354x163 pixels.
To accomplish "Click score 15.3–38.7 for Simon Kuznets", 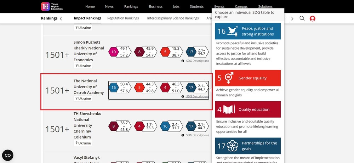I will [176, 52].
